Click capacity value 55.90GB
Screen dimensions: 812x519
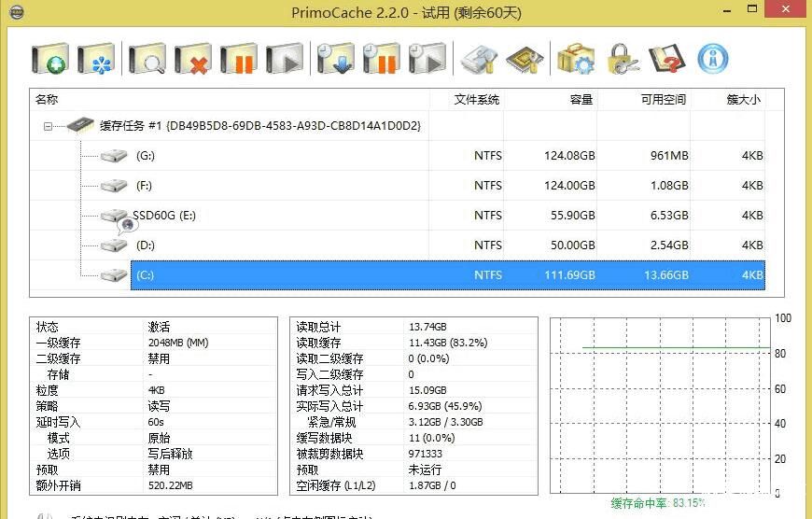pyautogui.click(x=572, y=215)
